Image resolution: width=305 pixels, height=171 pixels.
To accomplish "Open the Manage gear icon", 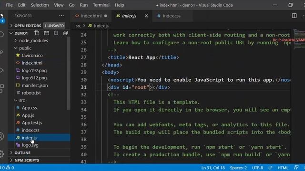I will [1, 154].
